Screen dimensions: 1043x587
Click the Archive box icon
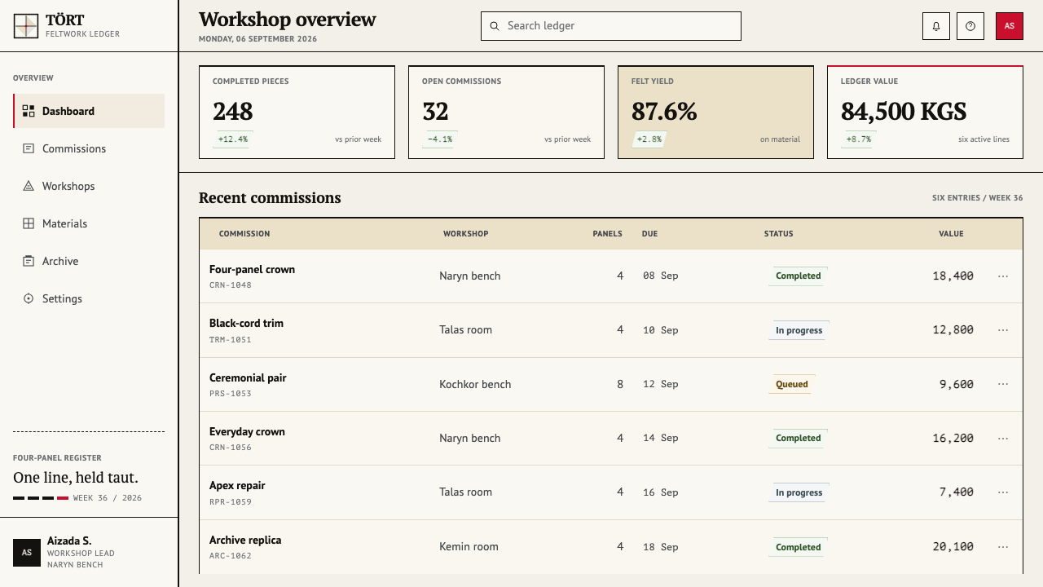click(x=29, y=261)
